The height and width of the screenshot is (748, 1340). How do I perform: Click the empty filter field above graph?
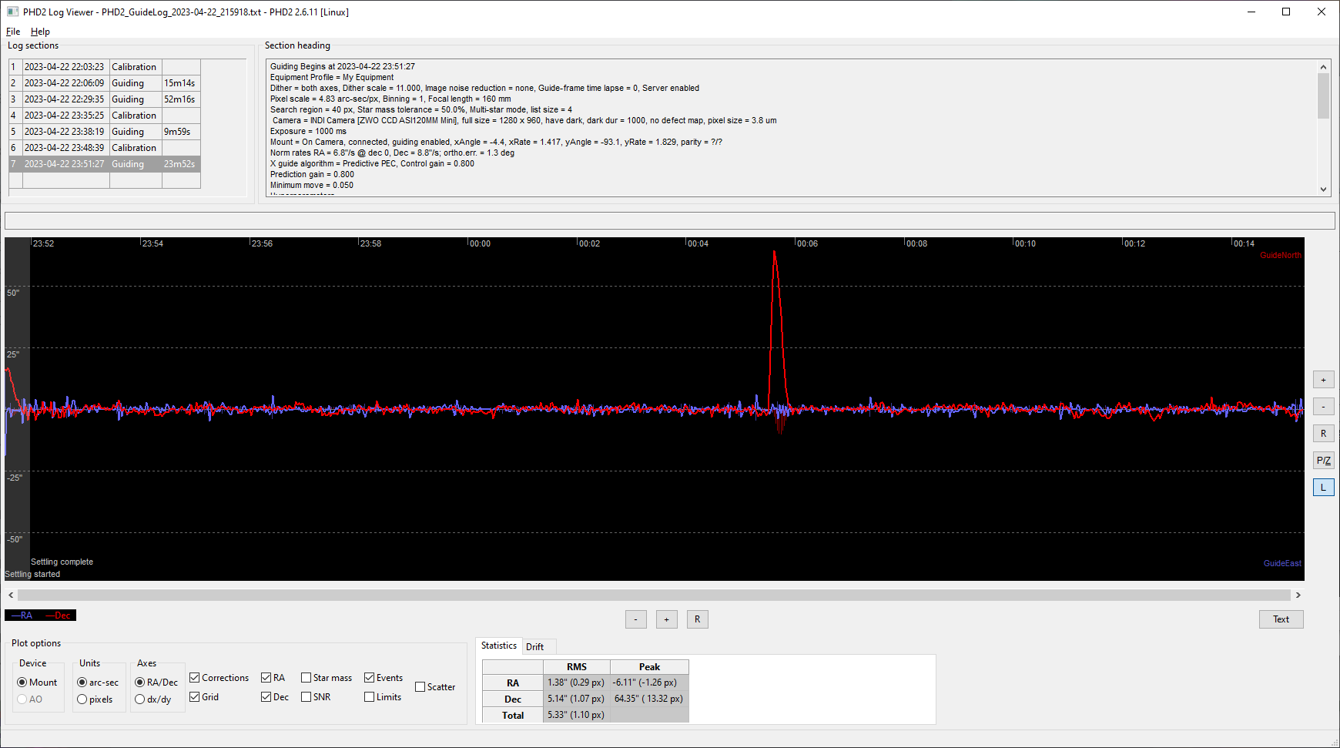coord(669,221)
